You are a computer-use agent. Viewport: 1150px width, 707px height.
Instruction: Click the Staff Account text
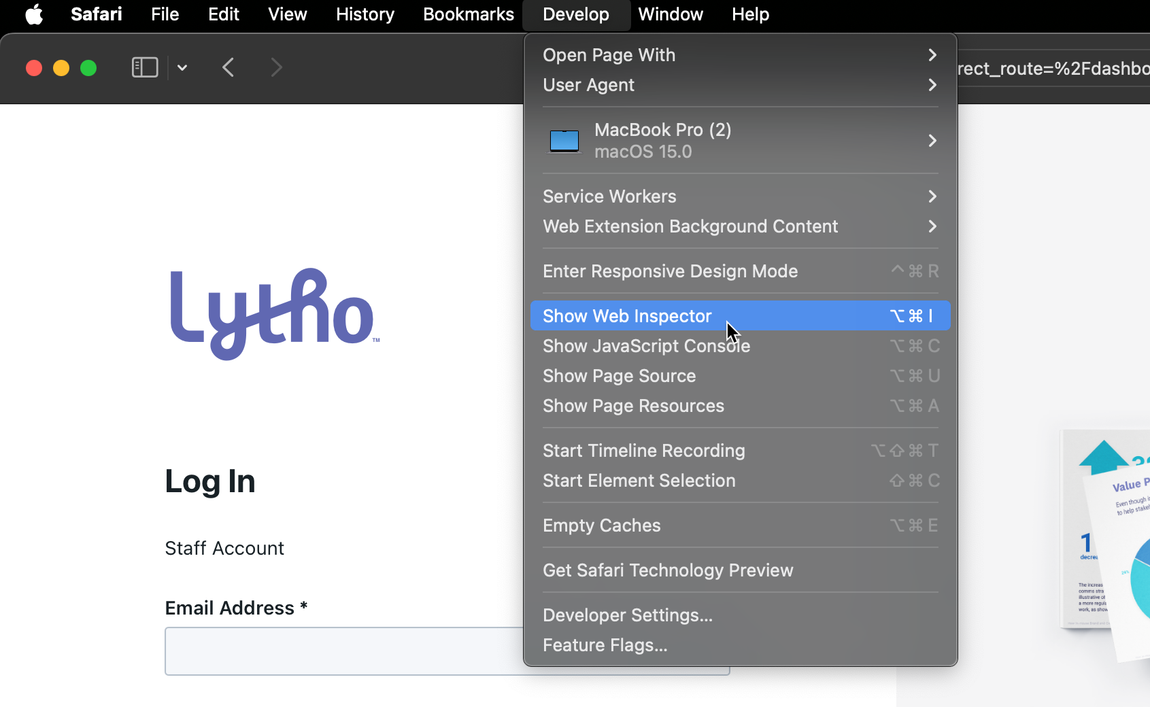click(224, 548)
